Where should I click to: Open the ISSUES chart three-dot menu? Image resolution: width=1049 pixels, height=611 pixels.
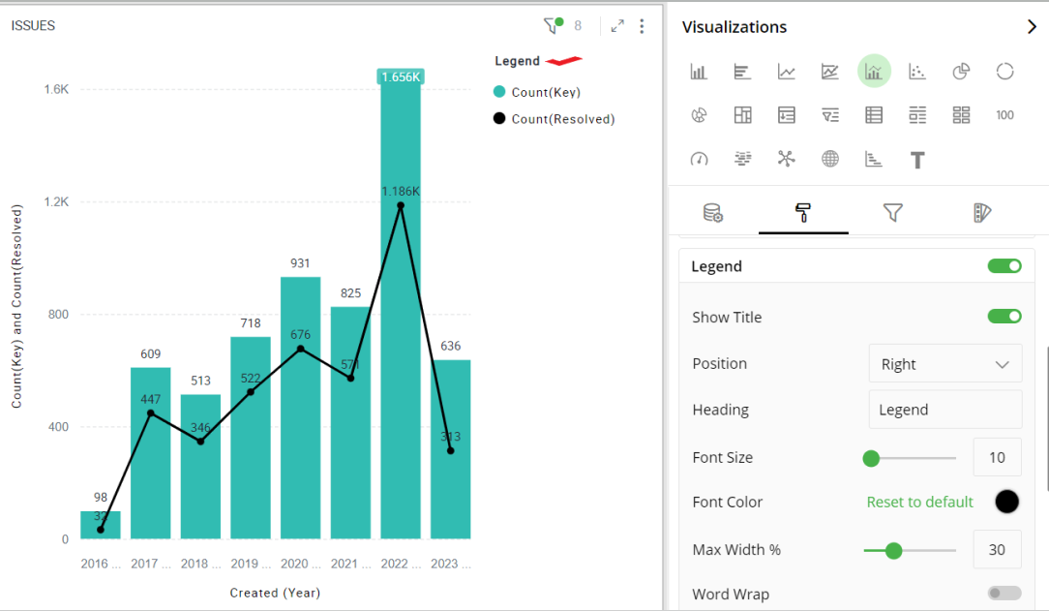pyautogui.click(x=642, y=26)
